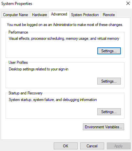Image resolution: width=132 pixels, height=151 pixels.
Task: Click the User Profiles group label
Action: point(18,63)
